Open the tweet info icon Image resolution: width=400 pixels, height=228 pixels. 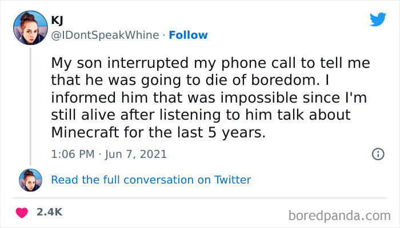tap(377, 154)
